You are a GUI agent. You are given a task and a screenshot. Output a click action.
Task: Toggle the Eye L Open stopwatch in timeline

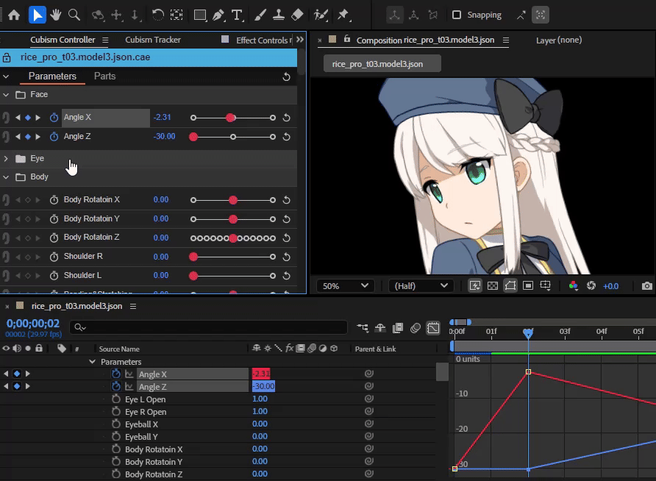[116, 399]
